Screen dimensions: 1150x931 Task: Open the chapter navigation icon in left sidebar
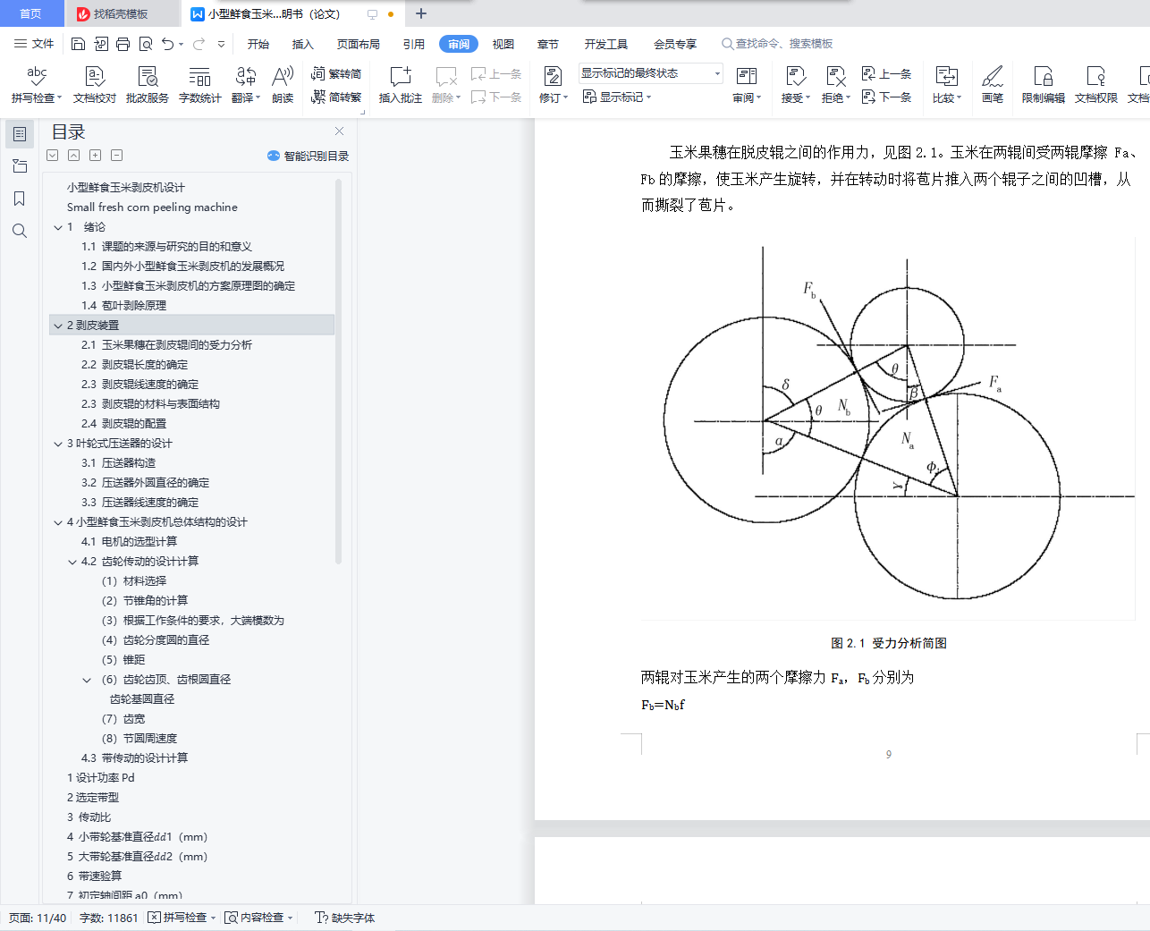[20, 166]
